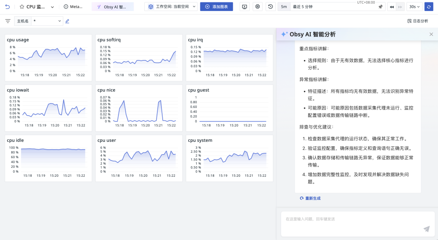This screenshot has width=438, height=240.
Task: Open the time history icon
Action: tap(271, 7)
